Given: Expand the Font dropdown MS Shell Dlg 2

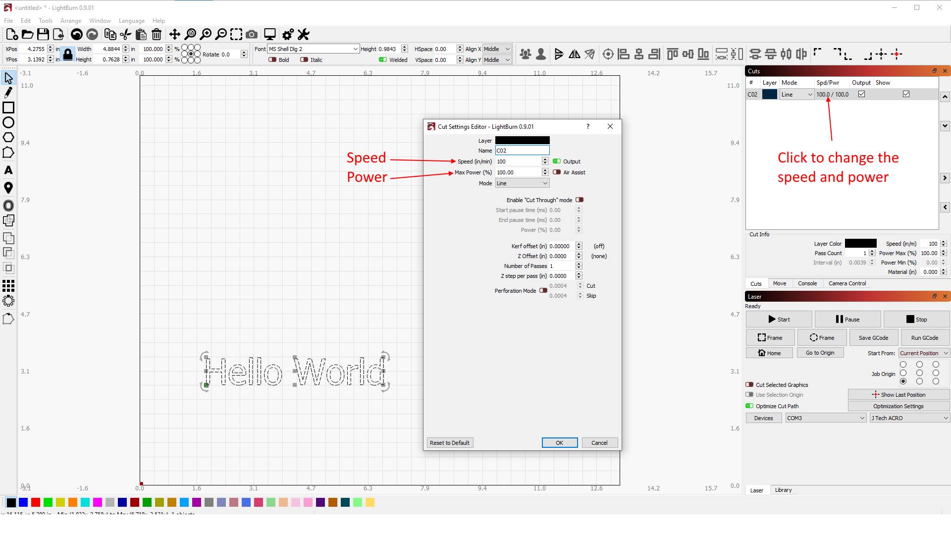Looking at the screenshot, I should click(x=355, y=49).
